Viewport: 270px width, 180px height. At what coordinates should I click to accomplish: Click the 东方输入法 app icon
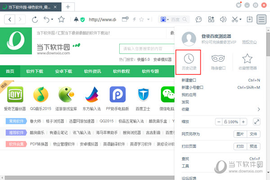[x=92, y=94]
